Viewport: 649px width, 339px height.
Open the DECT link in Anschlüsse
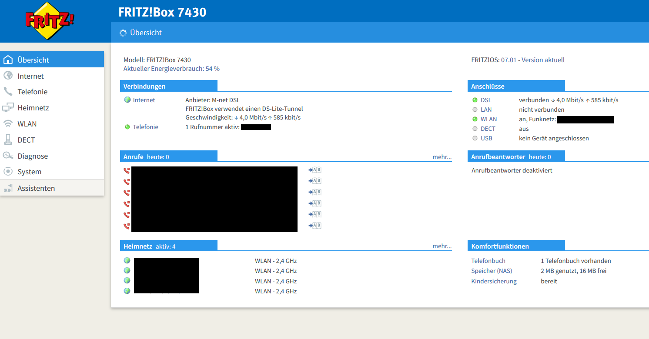[x=488, y=129]
